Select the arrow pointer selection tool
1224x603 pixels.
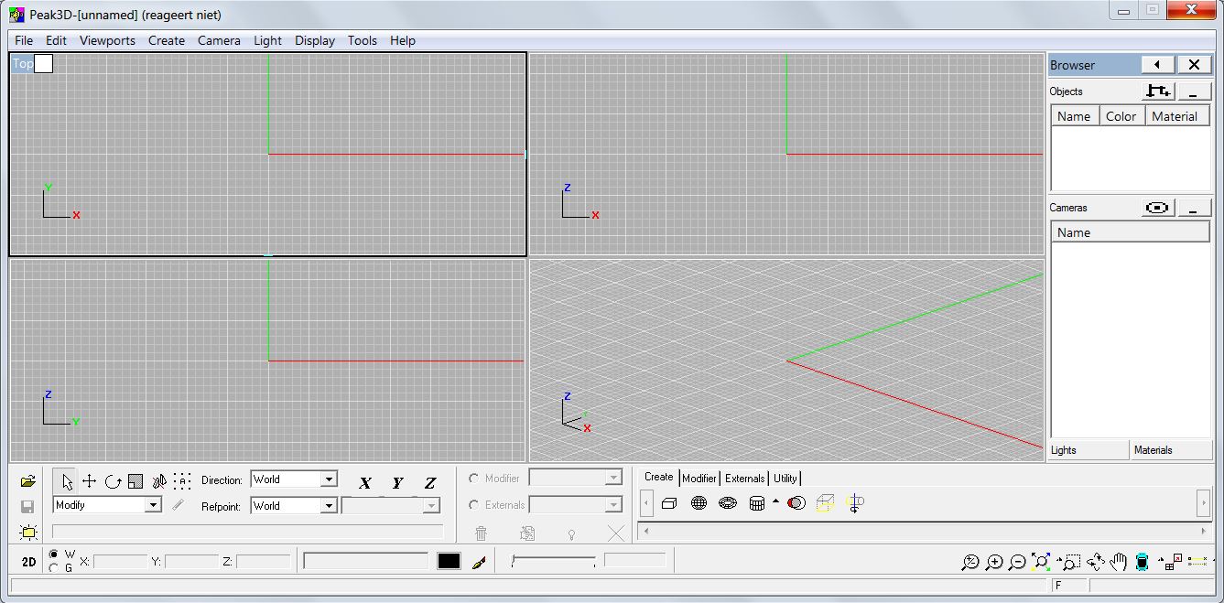tap(66, 481)
